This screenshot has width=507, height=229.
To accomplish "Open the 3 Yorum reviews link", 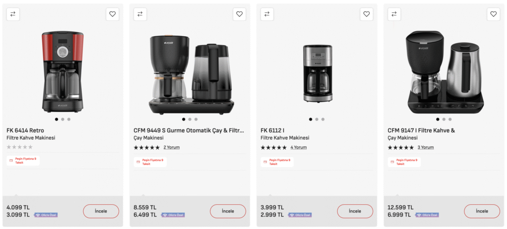I will [425, 147].
